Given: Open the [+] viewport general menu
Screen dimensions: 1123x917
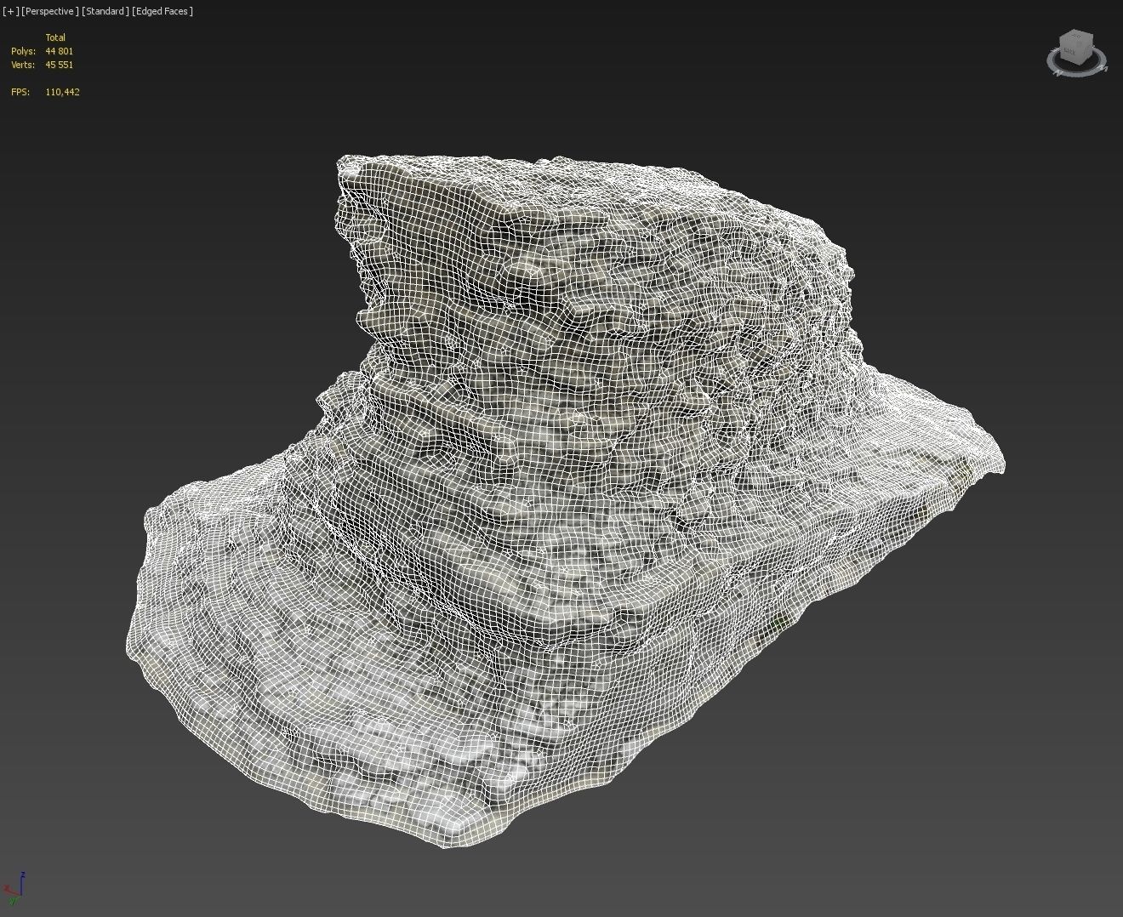Looking at the screenshot, I should tap(10, 11).
